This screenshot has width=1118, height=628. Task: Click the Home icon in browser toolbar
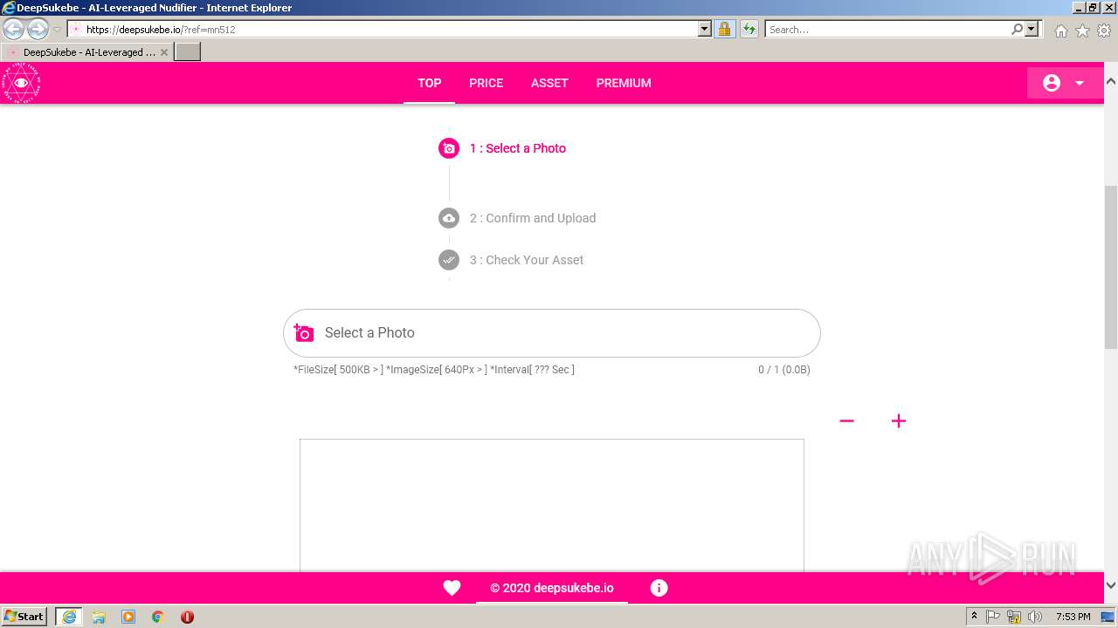coord(1060,31)
